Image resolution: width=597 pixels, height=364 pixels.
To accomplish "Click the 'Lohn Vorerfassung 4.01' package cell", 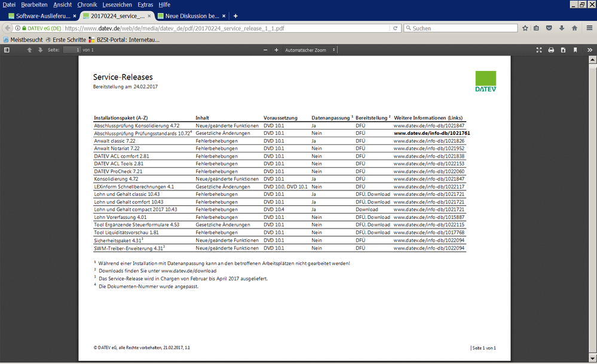I will click(120, 217).
